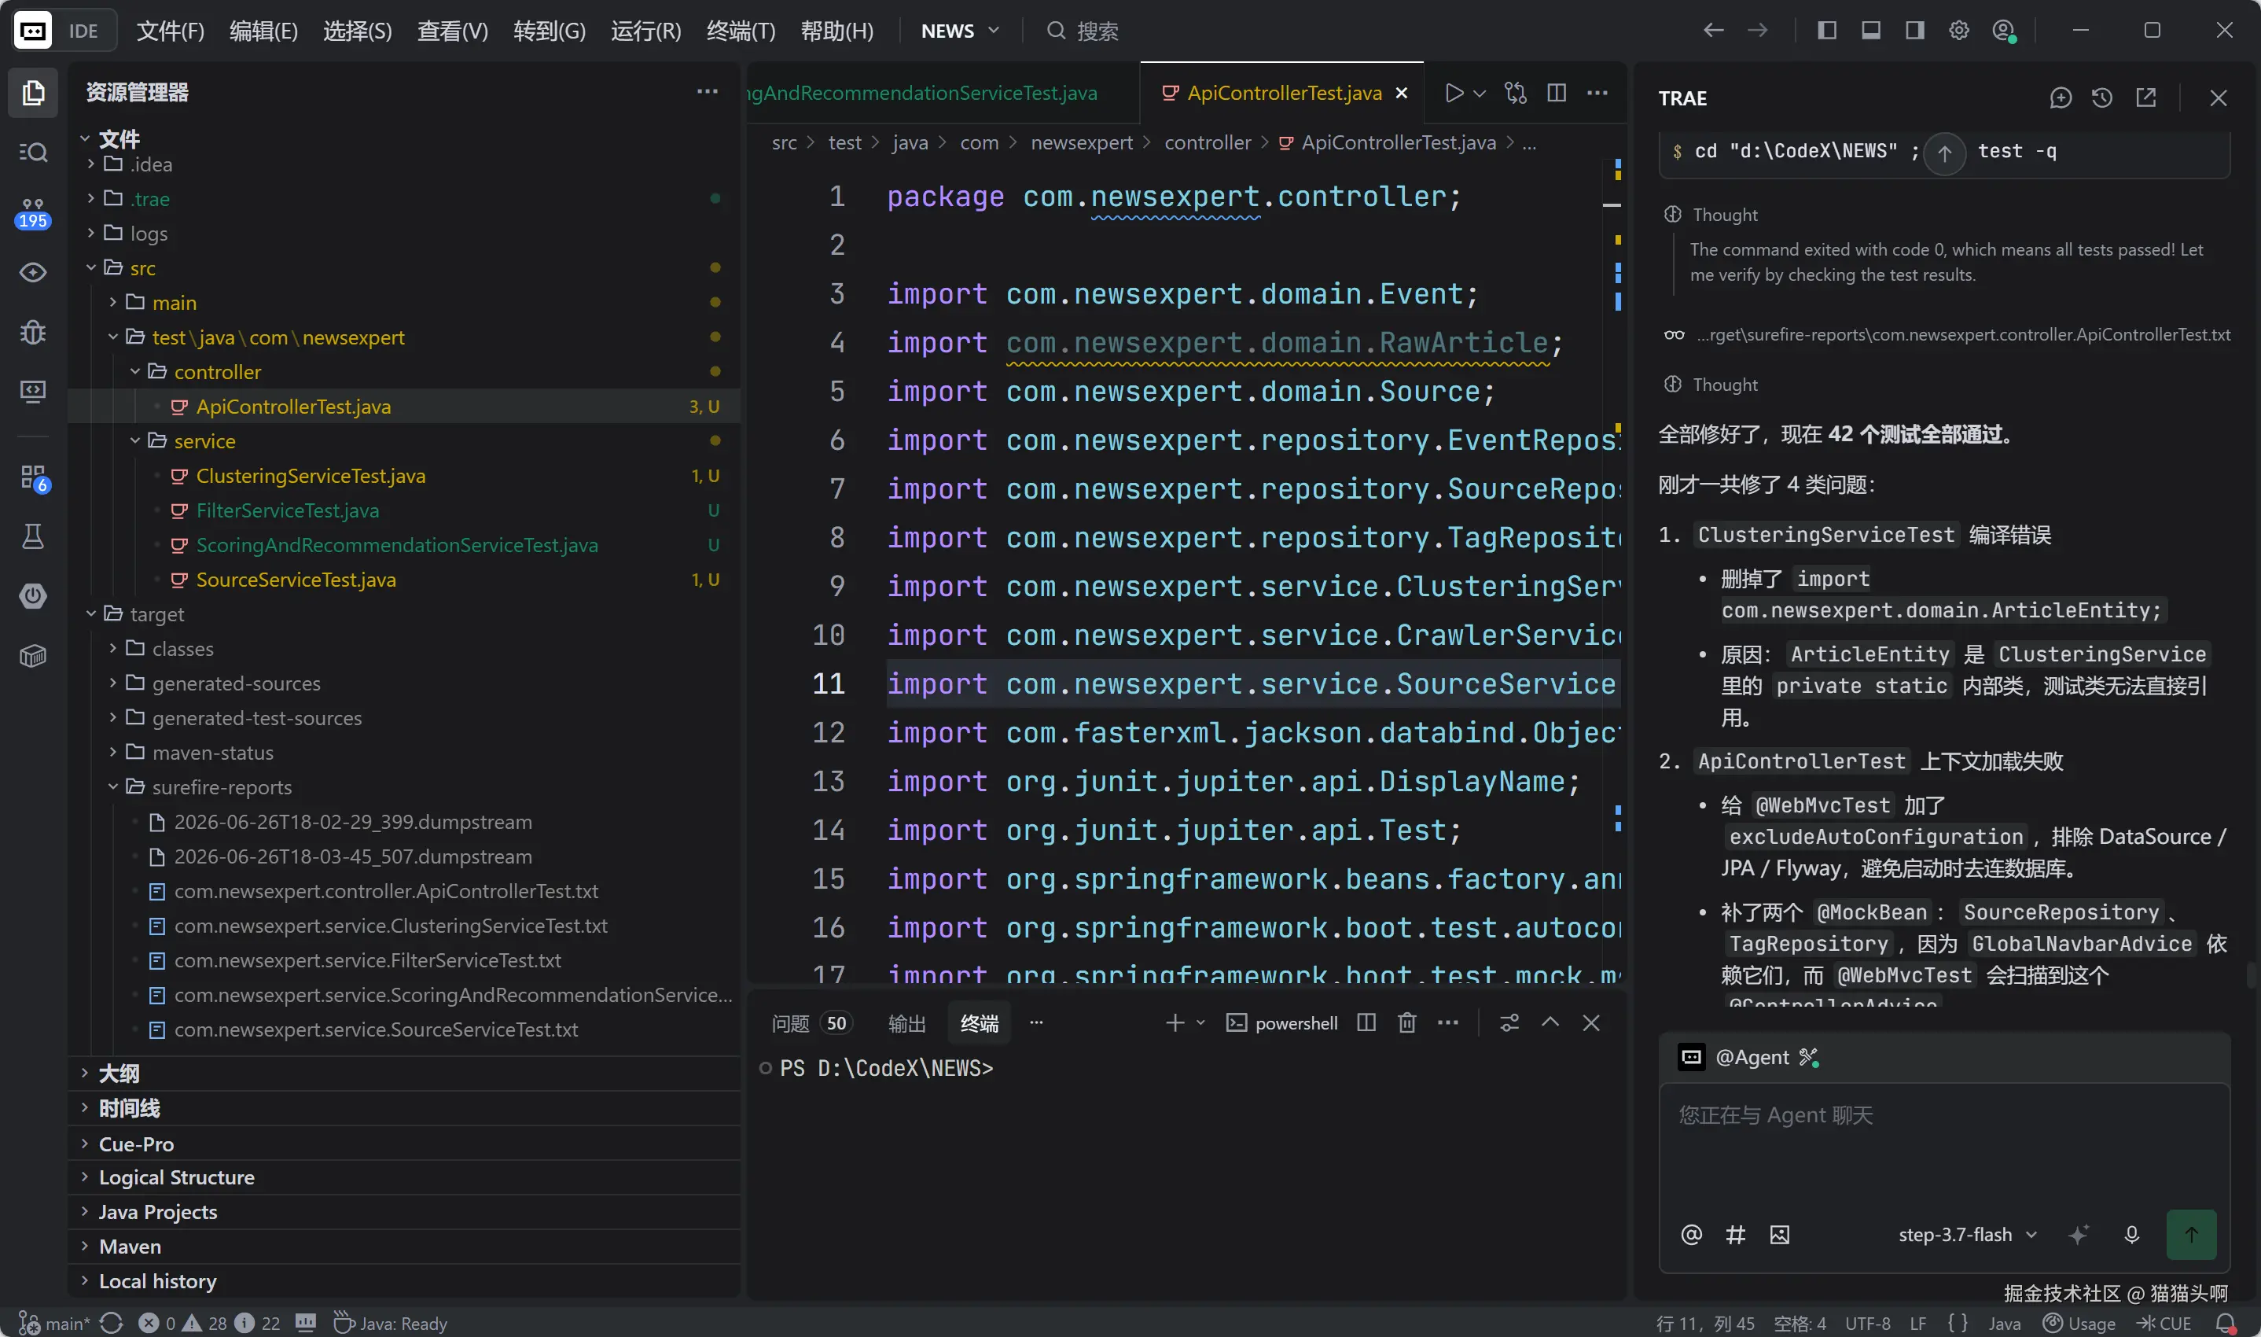Open editor more actions menu
This screenshot has height=1337, width=2261.
point(1597,93)
